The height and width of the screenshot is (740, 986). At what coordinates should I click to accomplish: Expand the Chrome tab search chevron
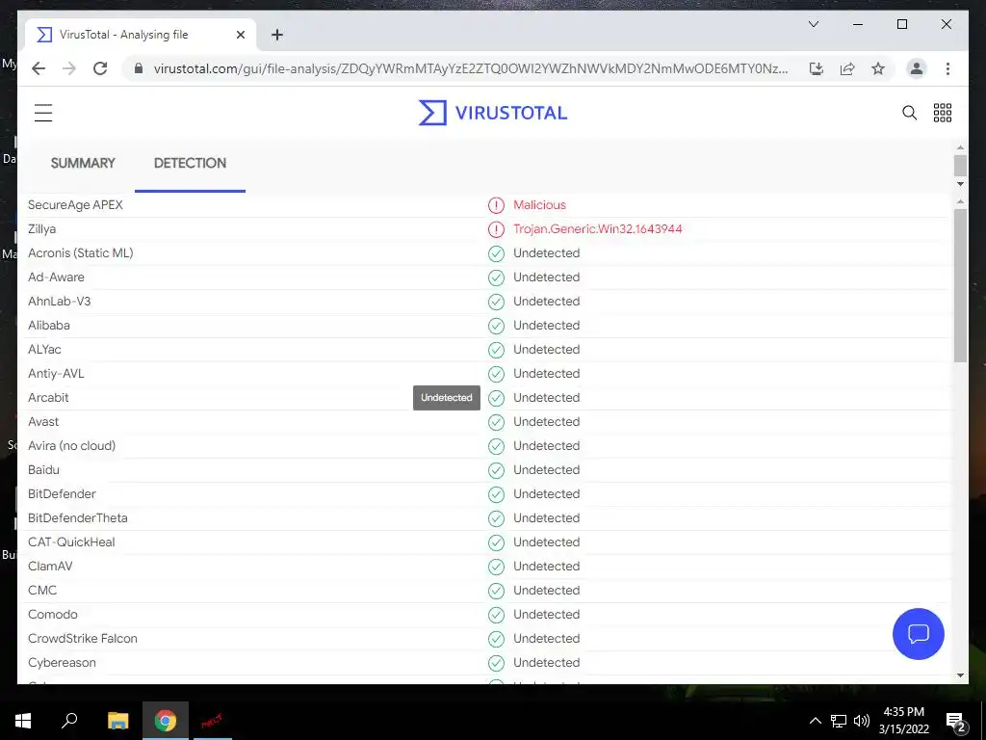813,24
